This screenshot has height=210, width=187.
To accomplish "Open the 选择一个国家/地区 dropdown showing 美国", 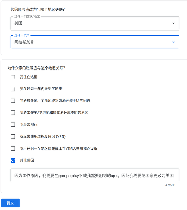I will click(x=95, y=23).
